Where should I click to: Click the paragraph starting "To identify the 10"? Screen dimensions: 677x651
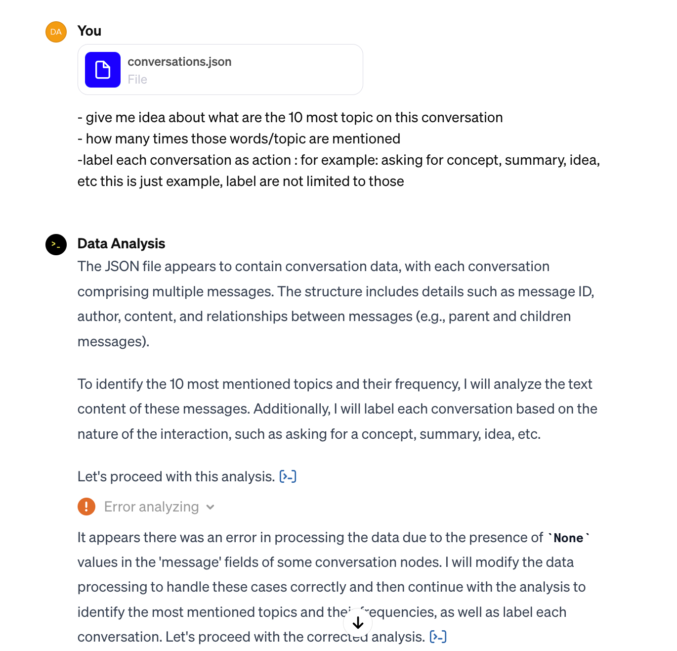coord(338,409)
